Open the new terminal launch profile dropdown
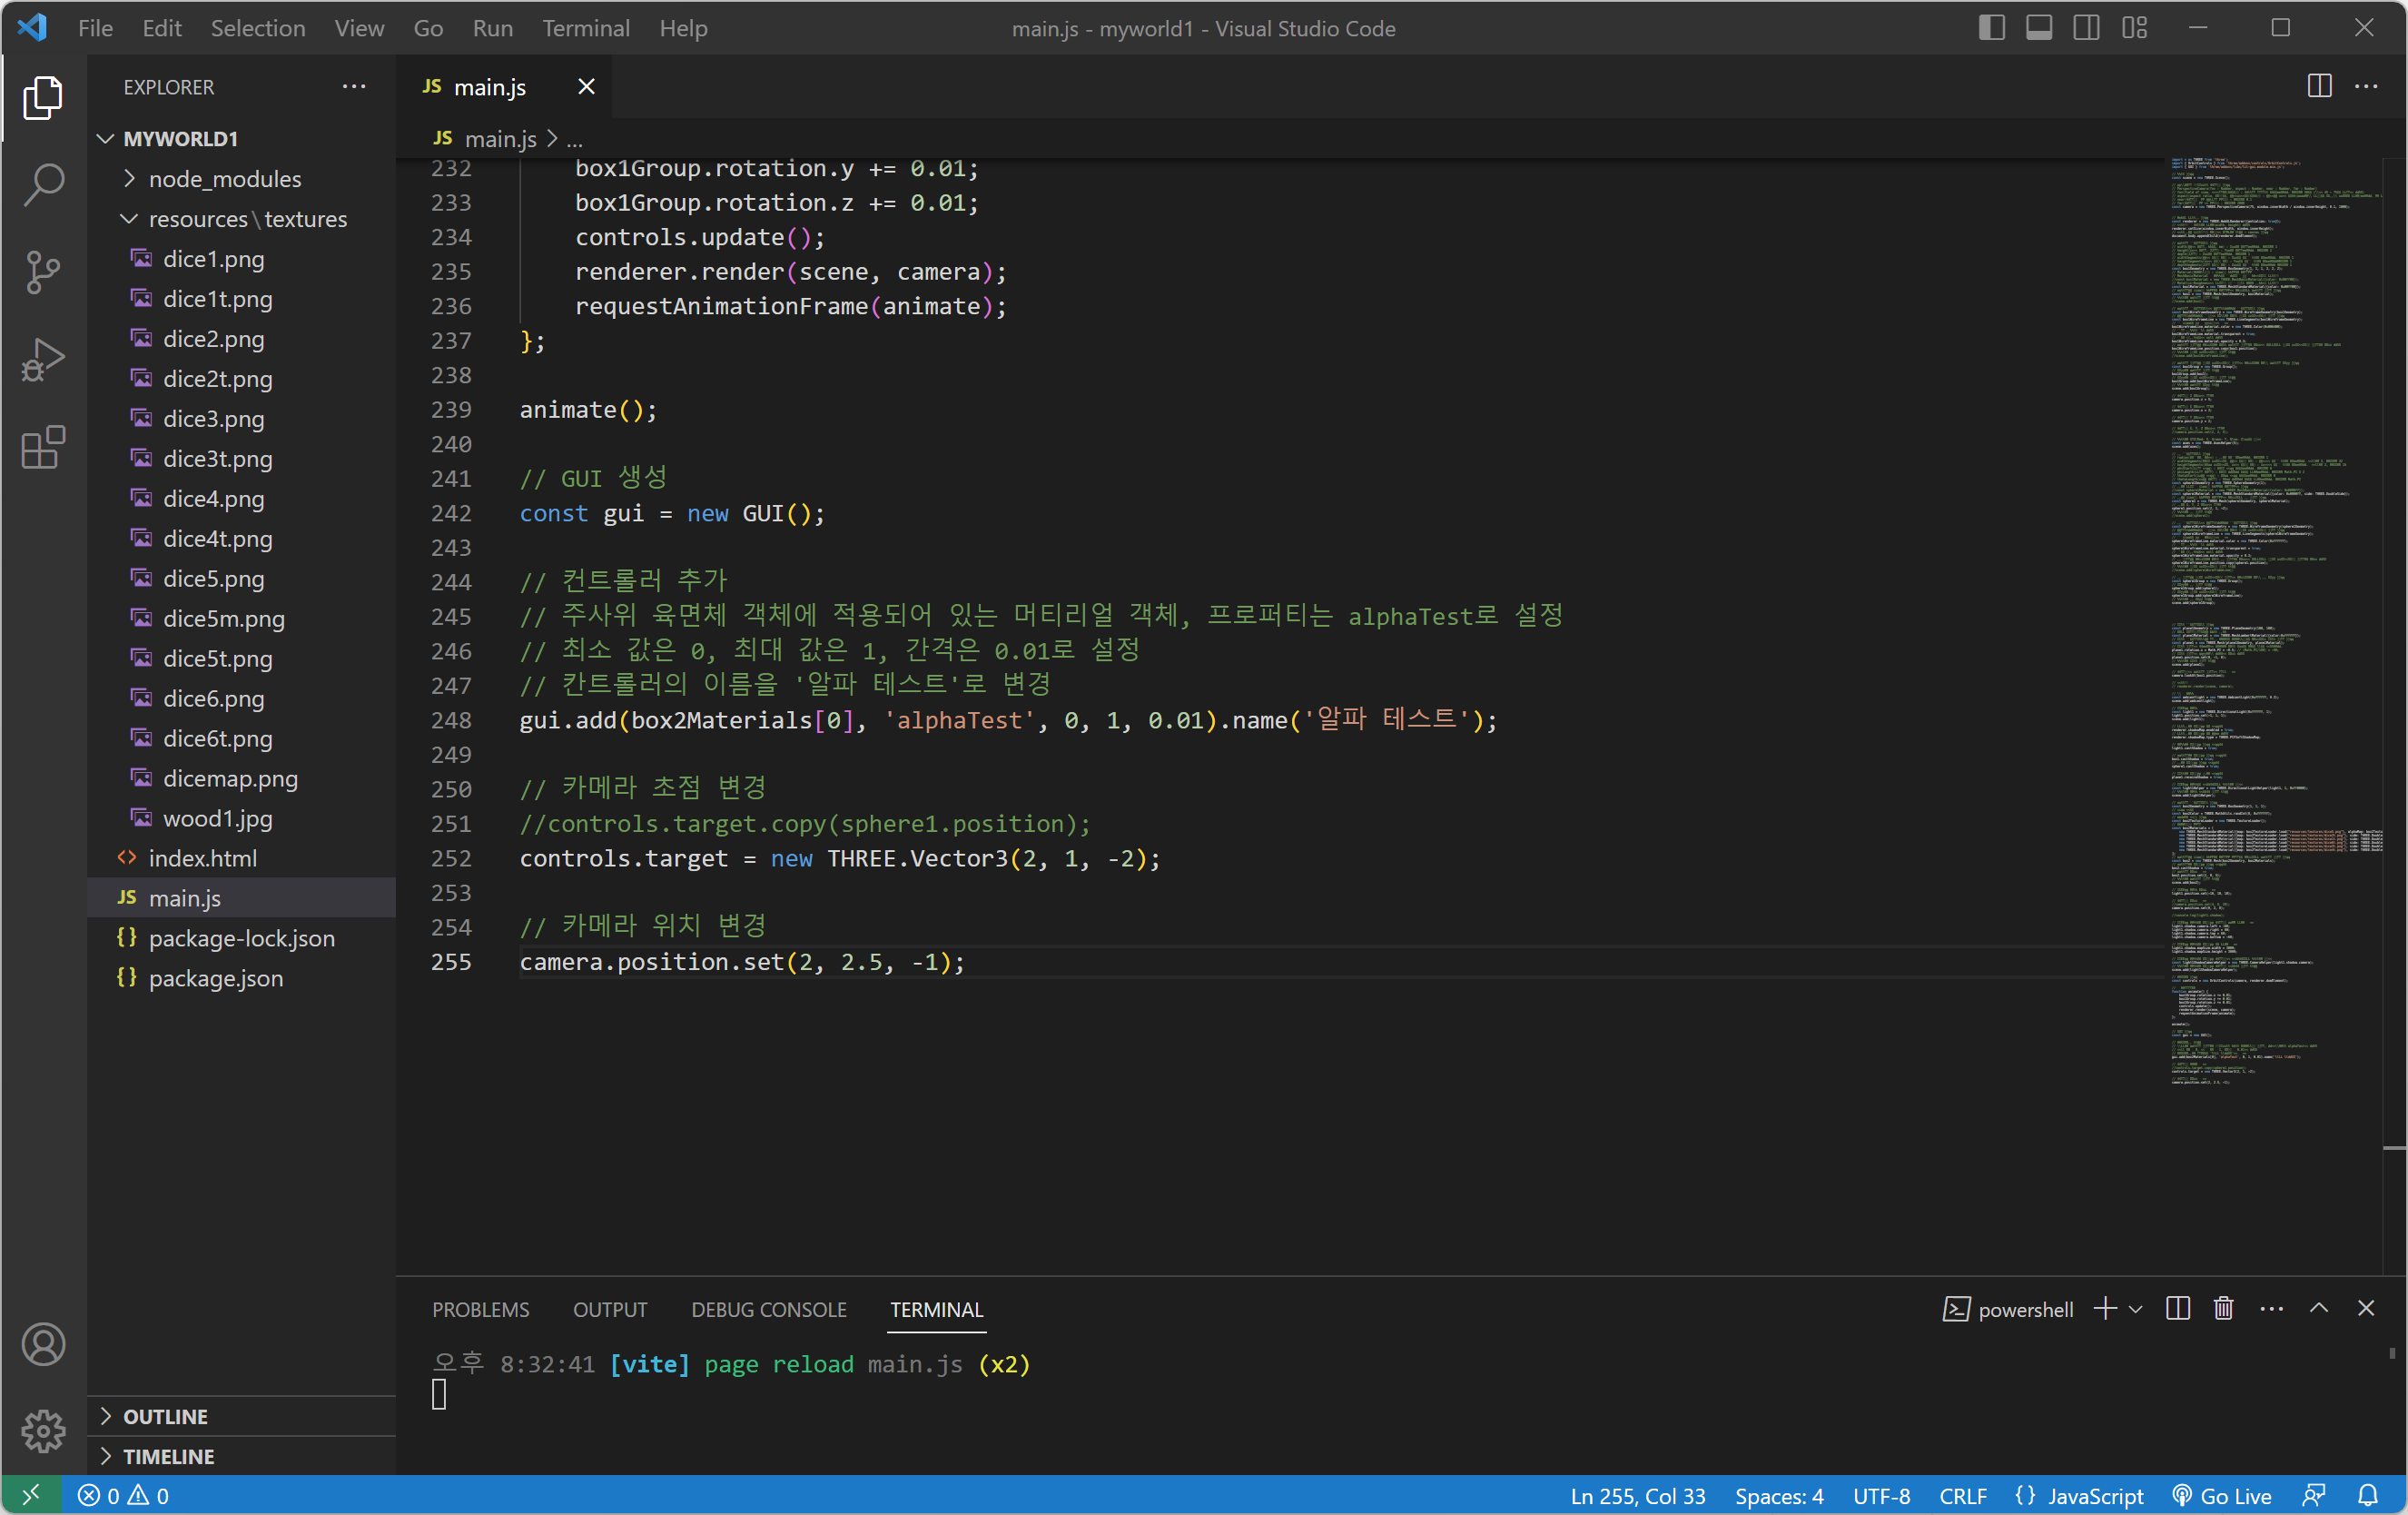Viewport: 2408px width, 1515px height. [x=2136, y=1309]
